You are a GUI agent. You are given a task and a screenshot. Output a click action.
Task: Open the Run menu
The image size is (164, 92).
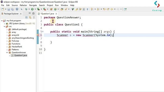57,5
